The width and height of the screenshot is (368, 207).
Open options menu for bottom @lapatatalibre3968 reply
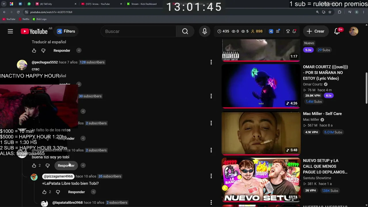coord(211,202)
